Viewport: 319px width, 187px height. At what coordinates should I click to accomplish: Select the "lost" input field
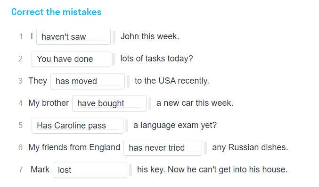pyautogui.click(x=90, y=170)
